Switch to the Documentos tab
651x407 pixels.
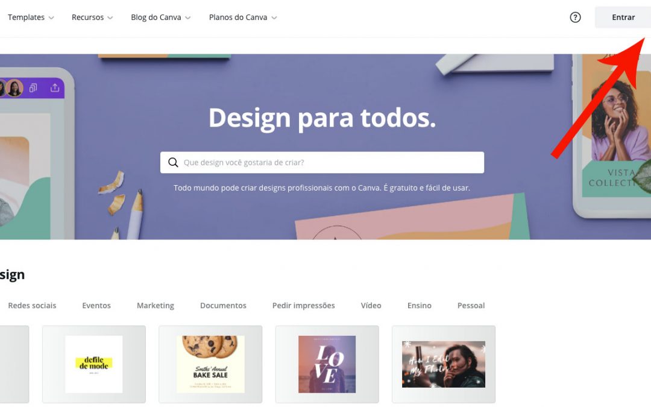223,306
